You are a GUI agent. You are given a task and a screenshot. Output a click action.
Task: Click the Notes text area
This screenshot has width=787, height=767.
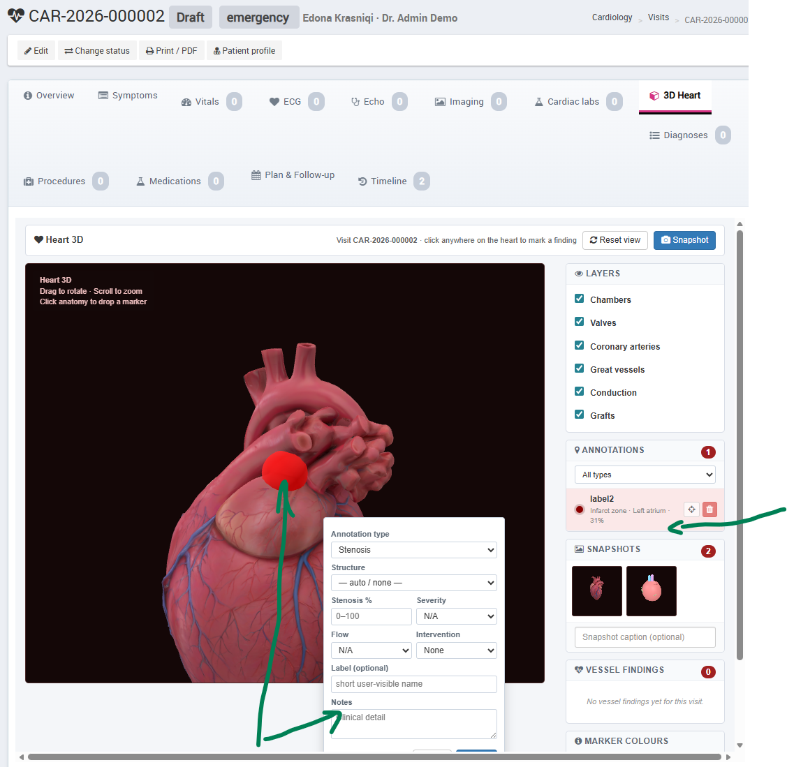[413, 724]
